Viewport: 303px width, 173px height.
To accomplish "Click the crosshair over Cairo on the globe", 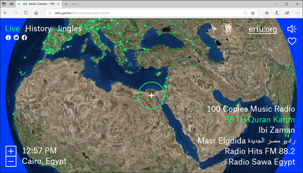I will pyautogui.click(x=151, y=95).
